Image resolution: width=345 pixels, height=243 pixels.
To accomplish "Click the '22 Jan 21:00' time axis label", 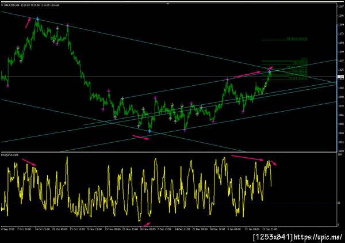I will (269, 229).
